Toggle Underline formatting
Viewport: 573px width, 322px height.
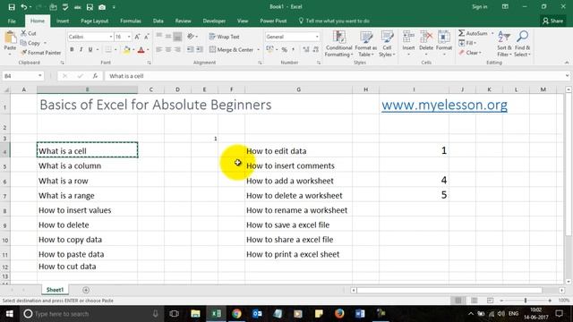tap(90, 50)
